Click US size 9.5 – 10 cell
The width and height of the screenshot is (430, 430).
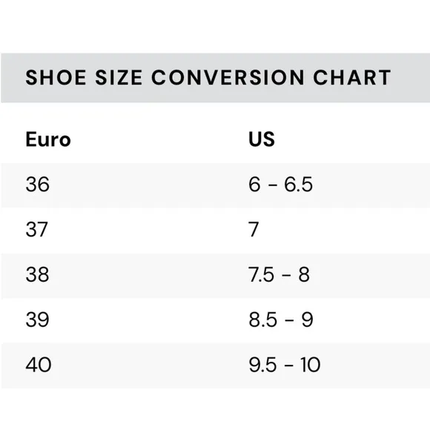[285, 365]
